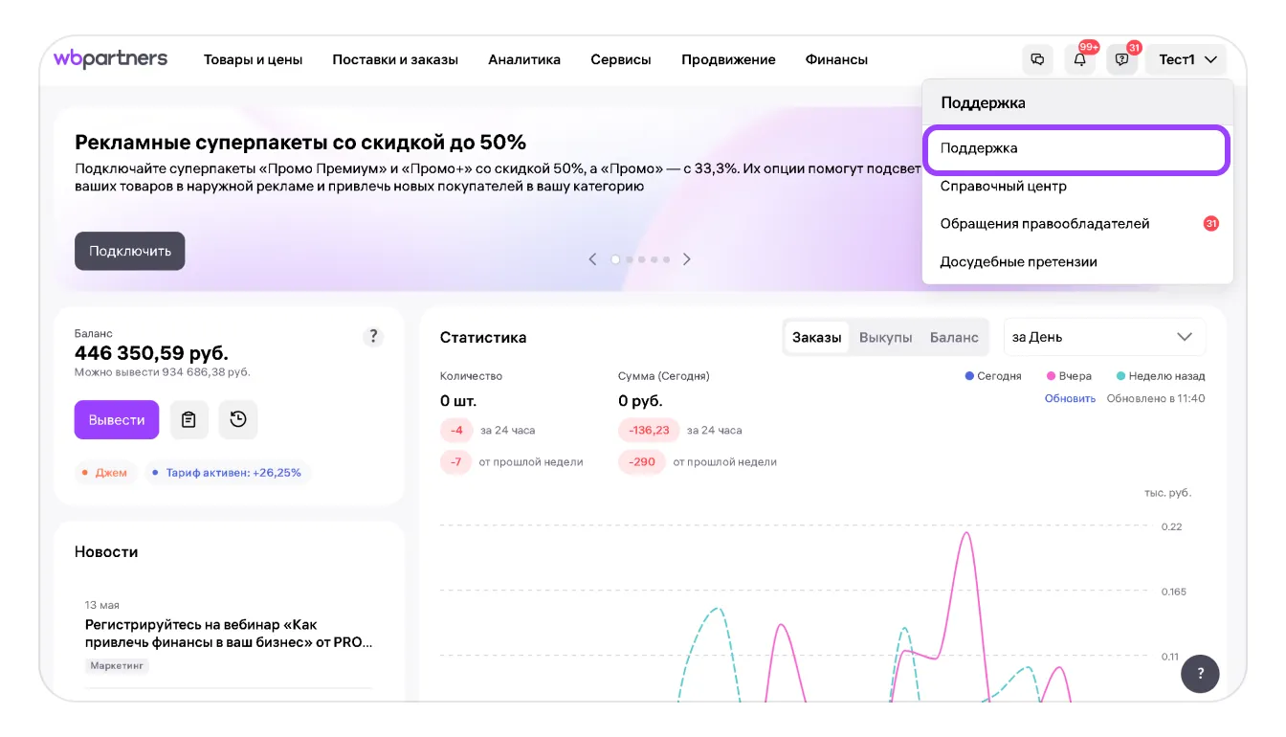Open the chat messages icon in header
The image size is (1286, 737).
1037,59
